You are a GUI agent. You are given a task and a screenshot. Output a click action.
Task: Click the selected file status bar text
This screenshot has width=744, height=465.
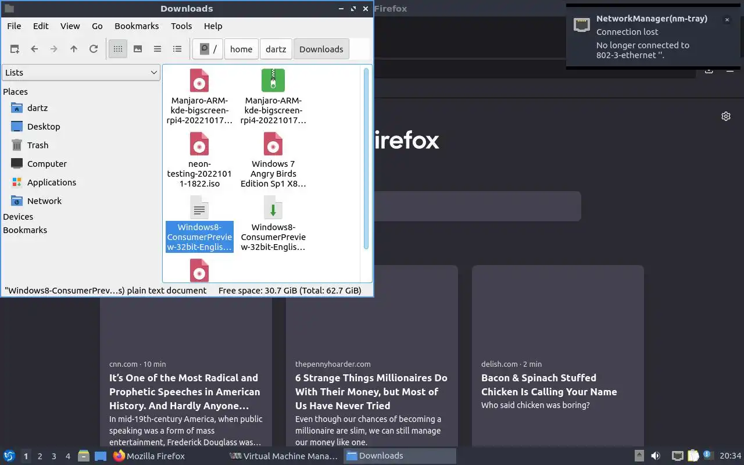(x=106, y=291)
